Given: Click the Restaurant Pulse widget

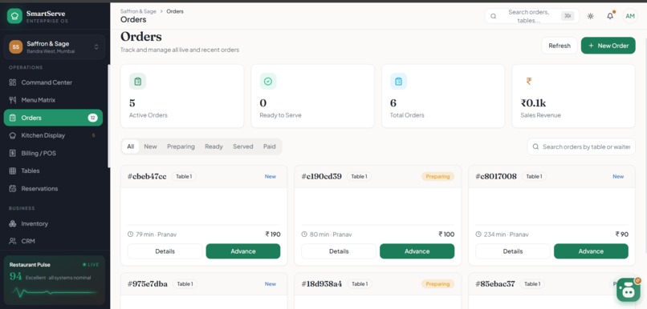Looking at the screenshot, I should coord(54,280).
